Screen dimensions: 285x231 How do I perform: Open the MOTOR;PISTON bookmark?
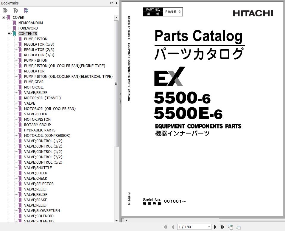point(37,119)
